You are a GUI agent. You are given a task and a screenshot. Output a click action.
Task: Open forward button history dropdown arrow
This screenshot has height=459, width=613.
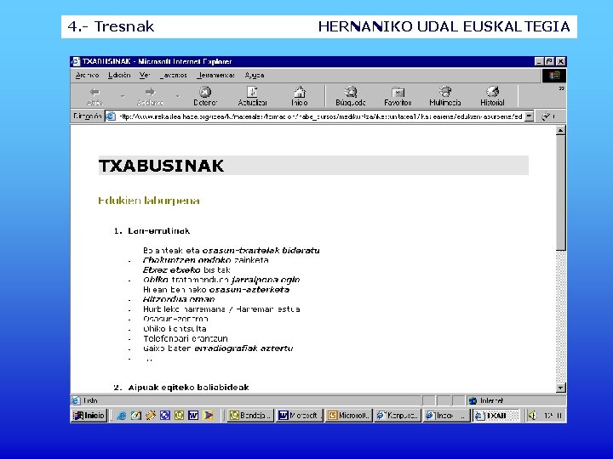[178, 96]
